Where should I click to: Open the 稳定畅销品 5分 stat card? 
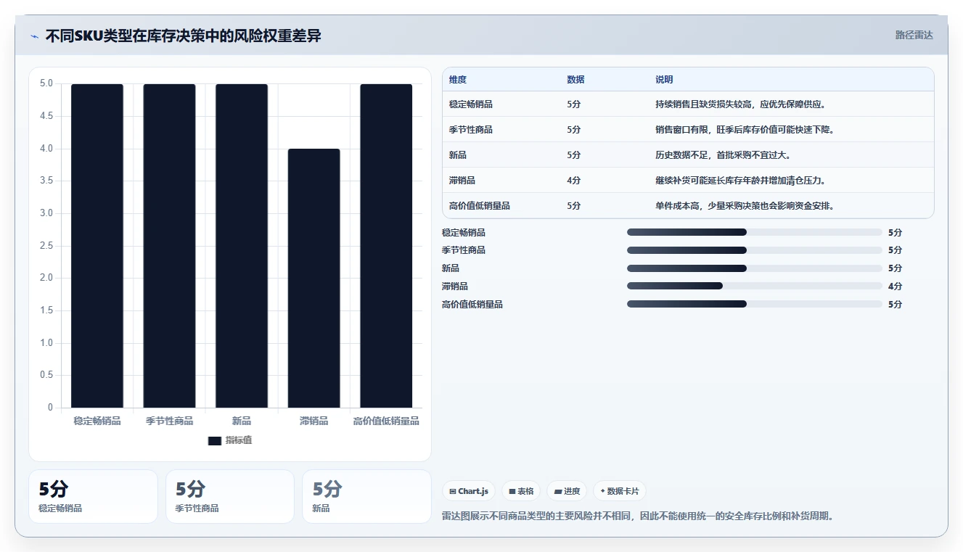pos(93,496)
